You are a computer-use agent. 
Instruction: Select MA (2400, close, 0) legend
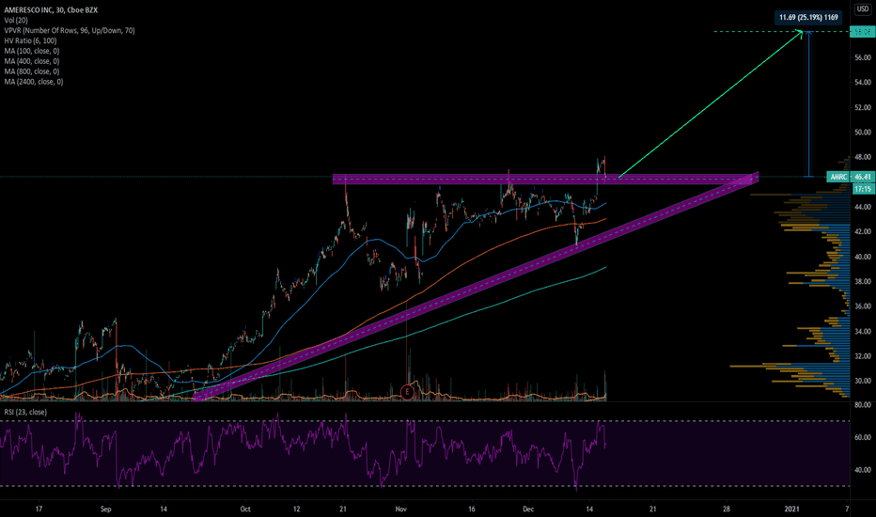pos(34,82)
